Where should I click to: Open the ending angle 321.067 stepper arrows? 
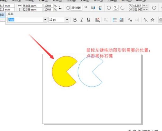[x=146, y=10]
